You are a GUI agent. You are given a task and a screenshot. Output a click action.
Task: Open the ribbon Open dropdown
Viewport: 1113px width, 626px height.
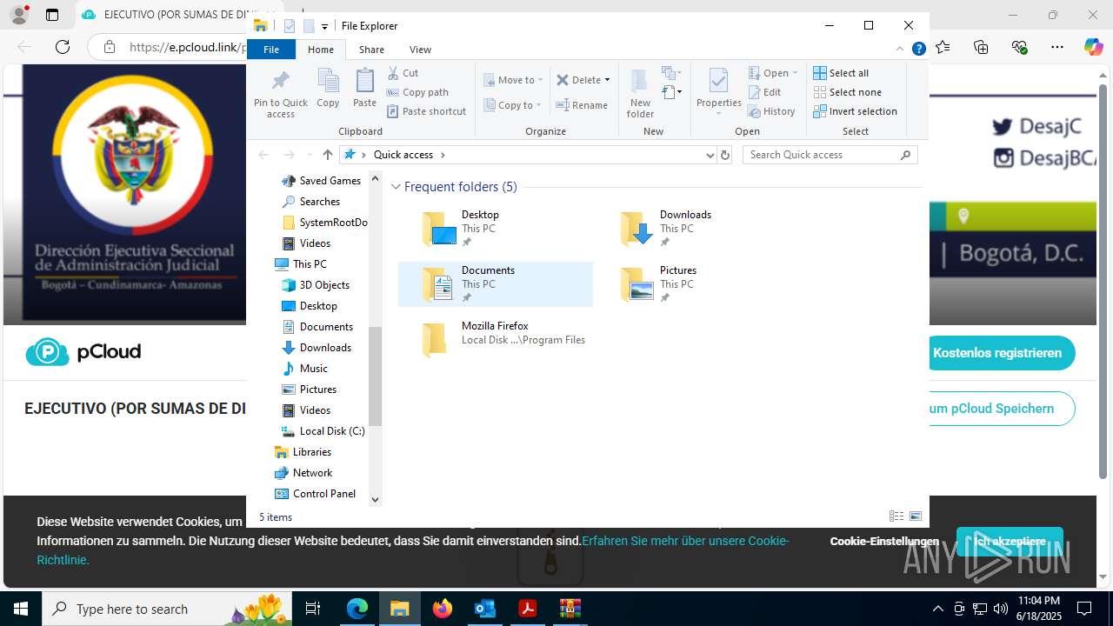(x=773, y=73)
